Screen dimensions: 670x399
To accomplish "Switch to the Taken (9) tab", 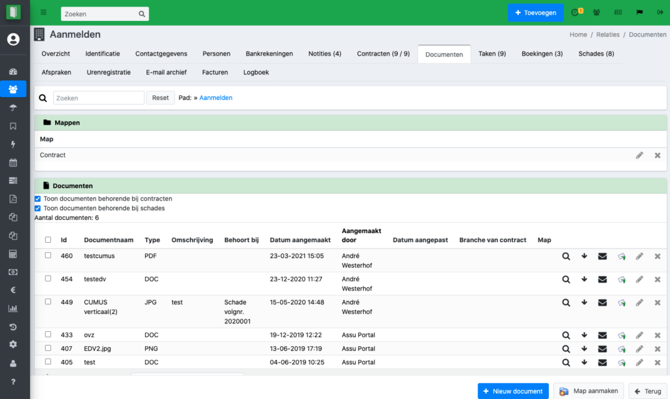I will point(492,54).
